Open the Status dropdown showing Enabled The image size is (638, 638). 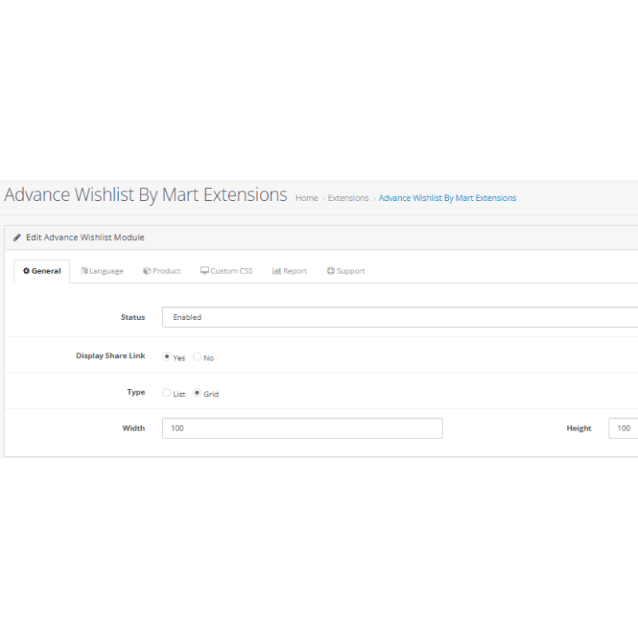399,317
